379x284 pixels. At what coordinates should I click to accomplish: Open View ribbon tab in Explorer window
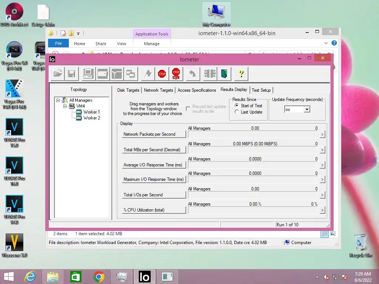[x=121, y=44]
